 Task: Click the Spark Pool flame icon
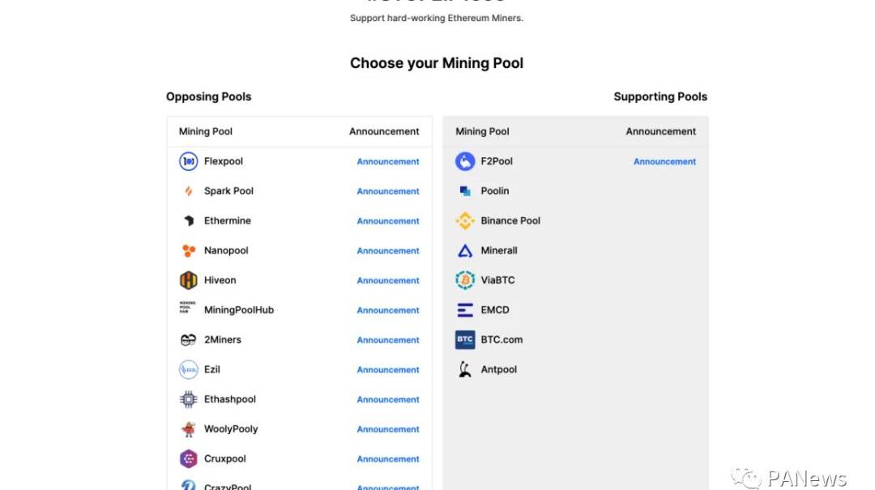pos(188,191)
